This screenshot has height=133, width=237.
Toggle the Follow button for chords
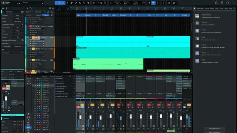click(46, 15)
